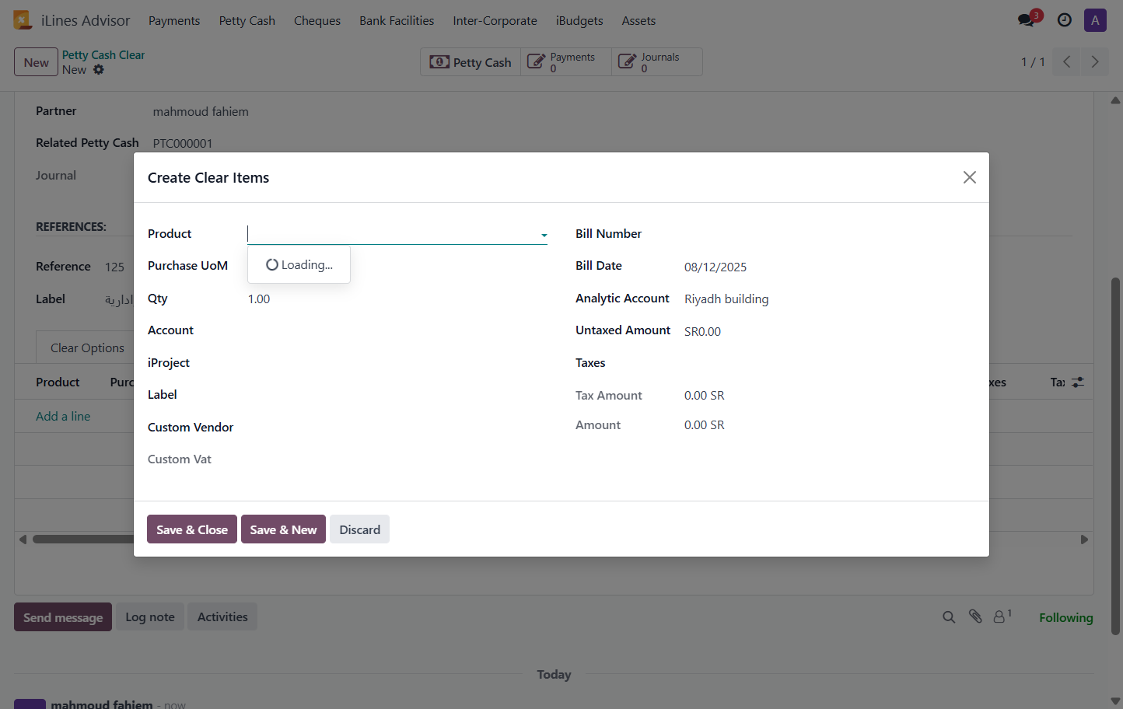Open the clock activities icon
This screenshot has height=709, width=1123.
[1065, 20]
